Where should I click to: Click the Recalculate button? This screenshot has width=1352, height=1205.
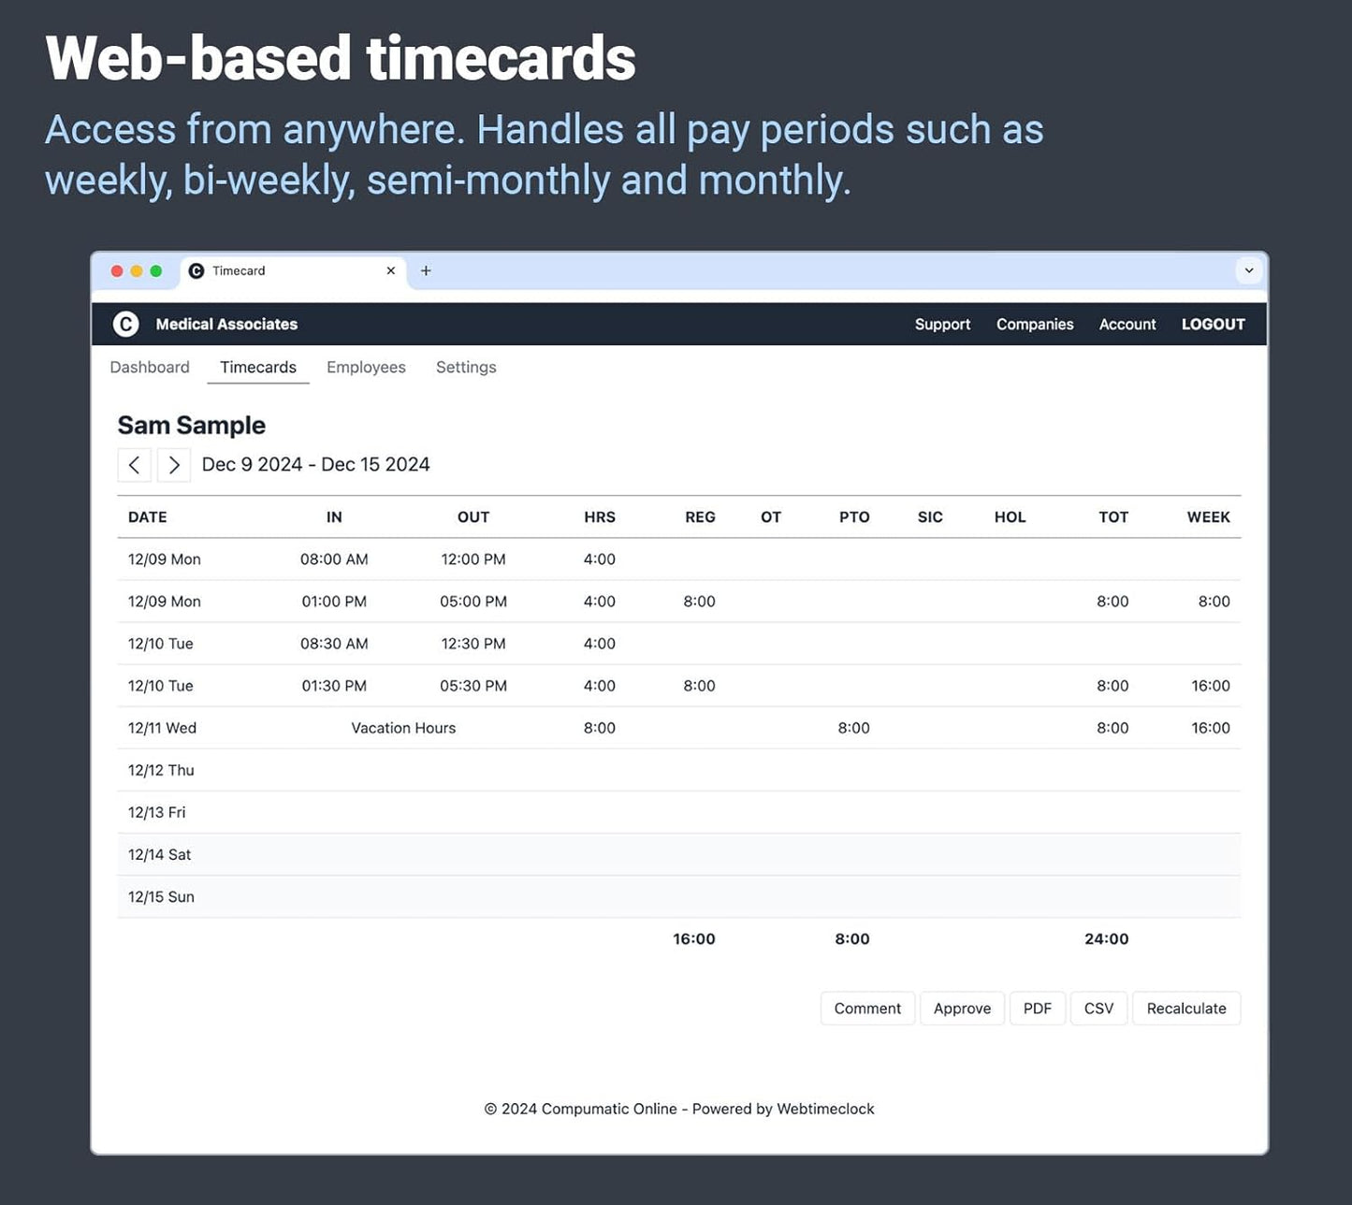coord(1185,1009)
